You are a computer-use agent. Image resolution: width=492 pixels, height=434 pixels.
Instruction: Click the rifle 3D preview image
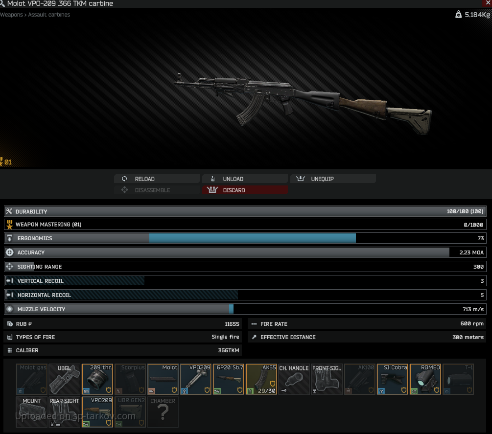pyautogui.click(x=303, y=103)
